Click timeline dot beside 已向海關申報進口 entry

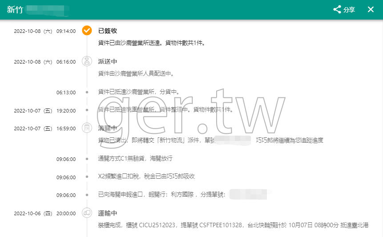pyautogui.click(x=87, y=195)
